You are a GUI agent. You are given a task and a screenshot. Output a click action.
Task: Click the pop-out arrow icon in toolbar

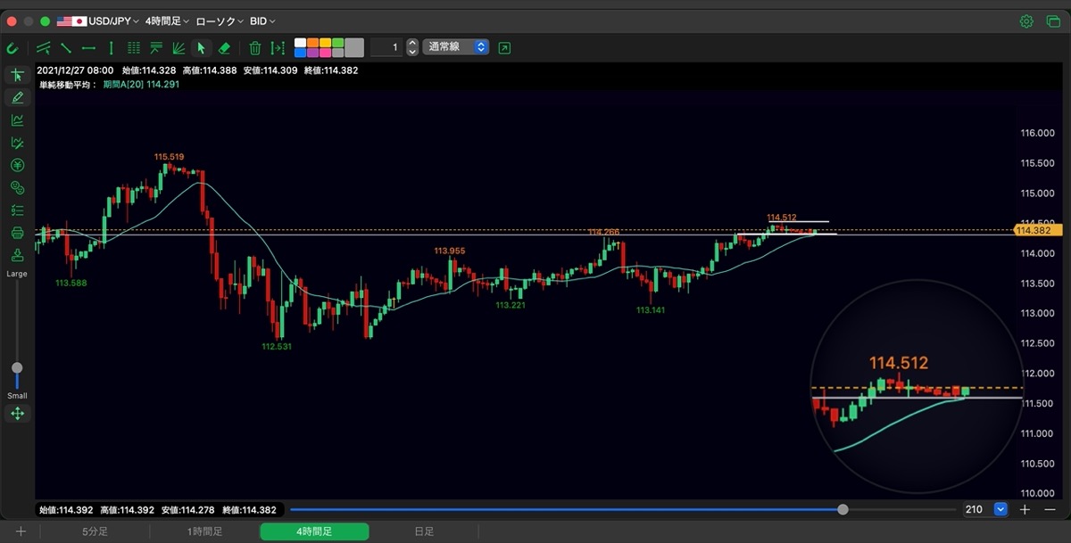pyautogui.click(x=505, y=47)
